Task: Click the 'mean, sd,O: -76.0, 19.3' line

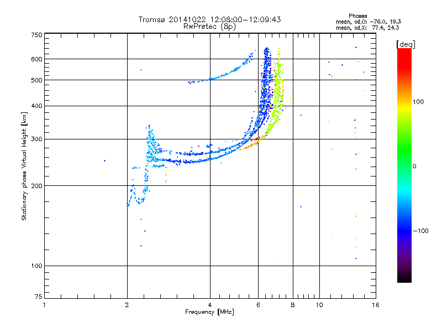Action: click(368, 22)
